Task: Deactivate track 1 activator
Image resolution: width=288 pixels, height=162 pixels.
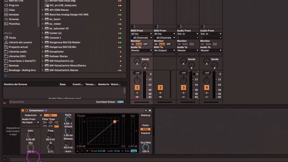Action: [x=137, y=88]
